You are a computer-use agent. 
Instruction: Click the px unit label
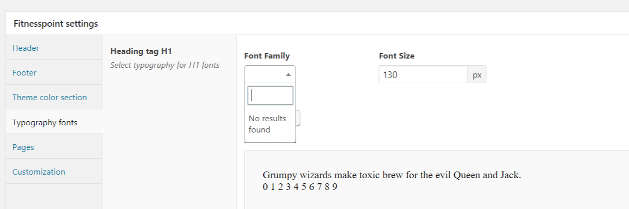click(x=477, y=74)
